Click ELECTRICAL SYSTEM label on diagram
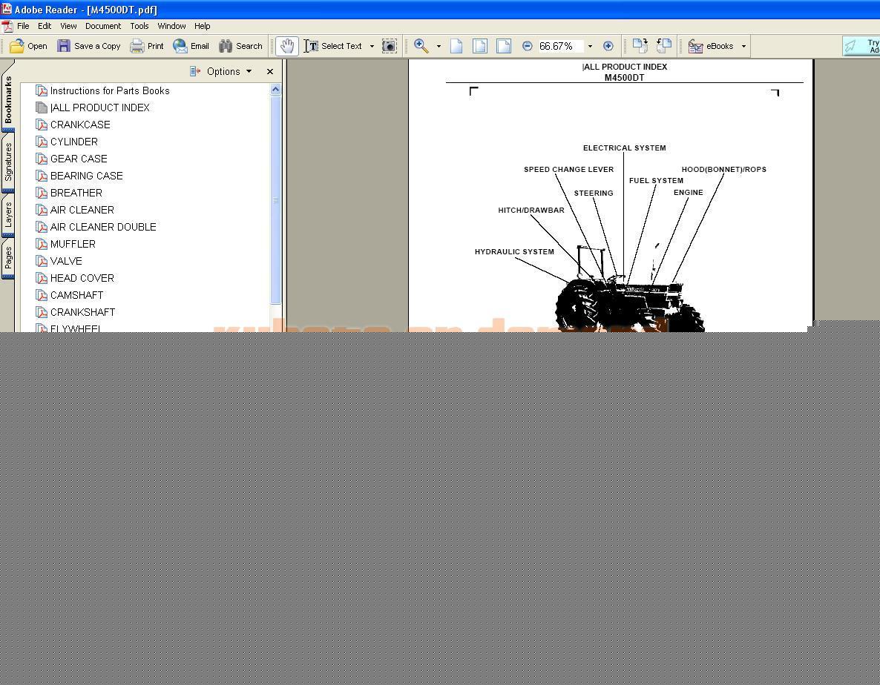The width and height of the screenshot is (880, 685). (624, 148)
